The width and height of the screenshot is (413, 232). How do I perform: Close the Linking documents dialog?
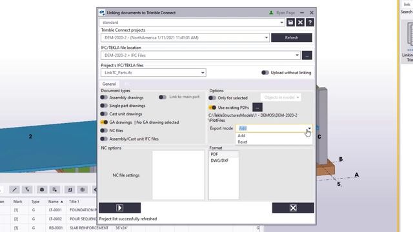[x=312, y=13]
